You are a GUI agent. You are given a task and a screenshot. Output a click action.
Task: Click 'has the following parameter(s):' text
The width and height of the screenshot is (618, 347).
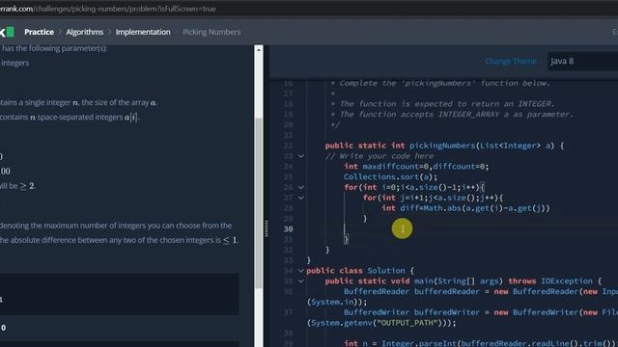55,48
